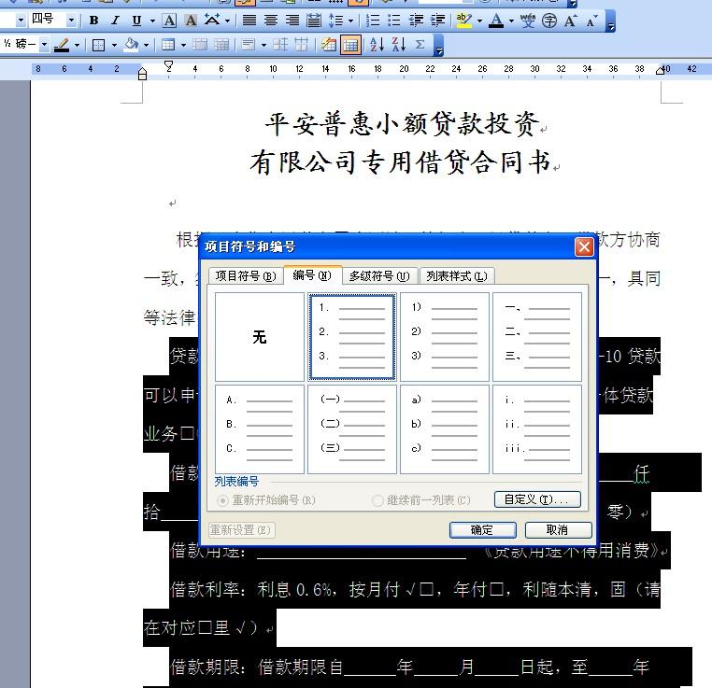Click the AutoSum sigma icon
712x688 pixels.
click(x=420, y=45)
